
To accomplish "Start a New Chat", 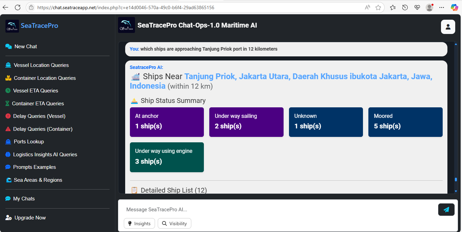I will pyautogui.click(x=21, y=47).
